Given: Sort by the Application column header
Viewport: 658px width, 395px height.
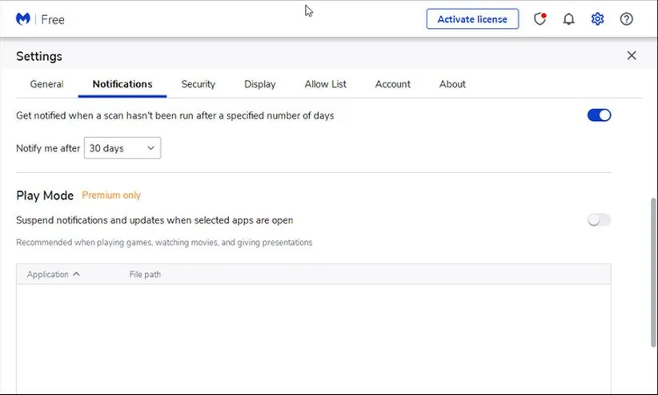Looking at the screenshot, I should tap(53, 274).
